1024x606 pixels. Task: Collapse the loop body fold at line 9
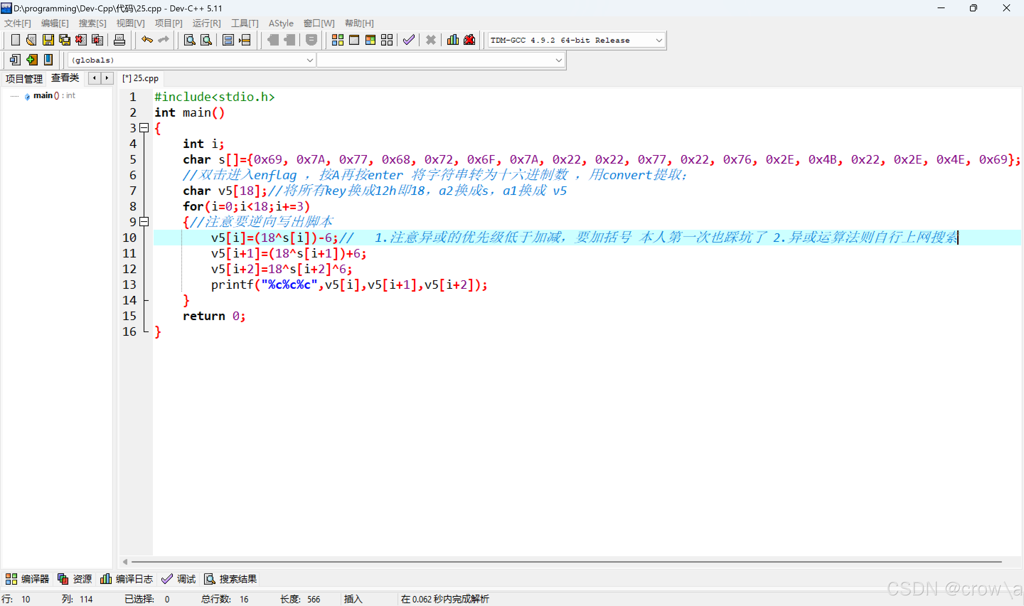(144, 222)
